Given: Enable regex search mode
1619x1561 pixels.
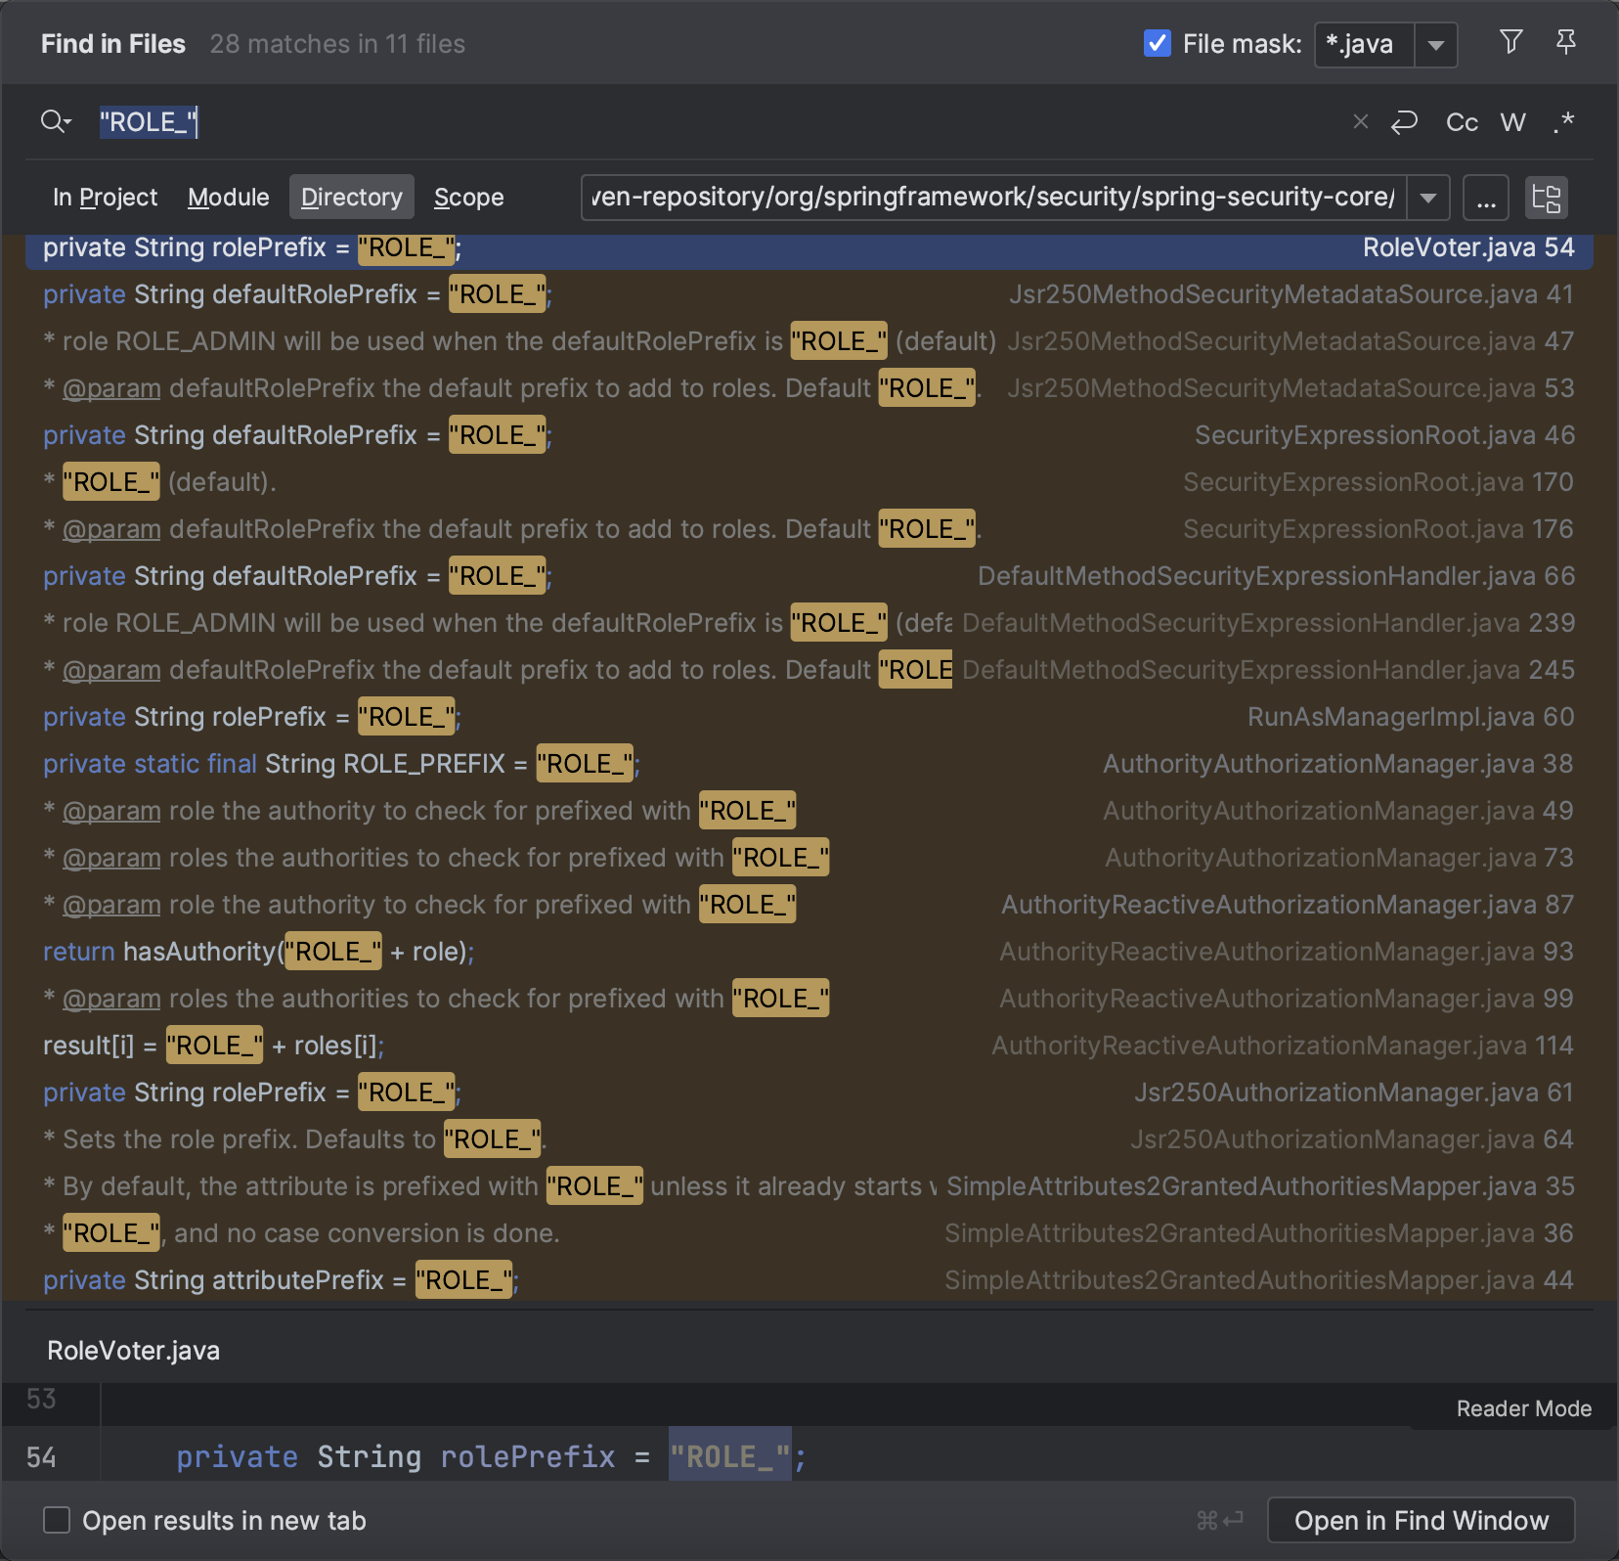Looking at the screenshot, I should [x=1563, y=121].
